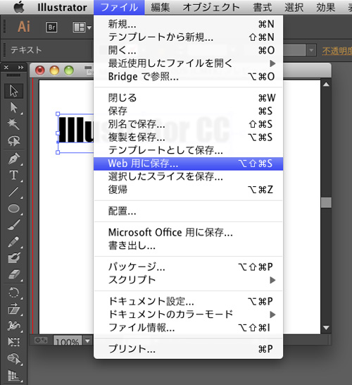Choose 選択したスライスを保存...

pyautogui.click(x=188, y=176)
